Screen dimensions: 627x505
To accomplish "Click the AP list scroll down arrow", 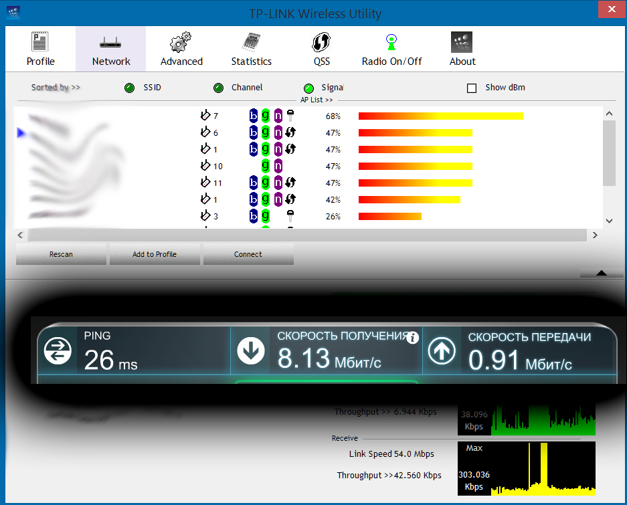I will coord(609,221).
